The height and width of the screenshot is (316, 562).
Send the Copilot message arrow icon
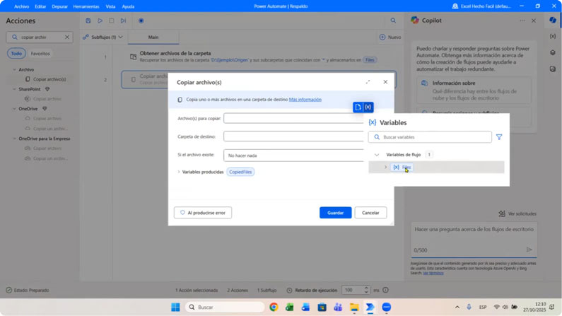coord(529,250)
